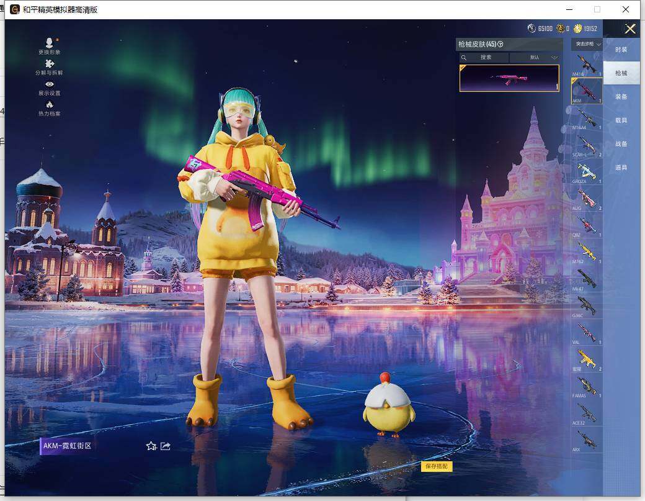Click the 搜索 search field
This screenshot has width=645, height=501.
coord(484,57)
